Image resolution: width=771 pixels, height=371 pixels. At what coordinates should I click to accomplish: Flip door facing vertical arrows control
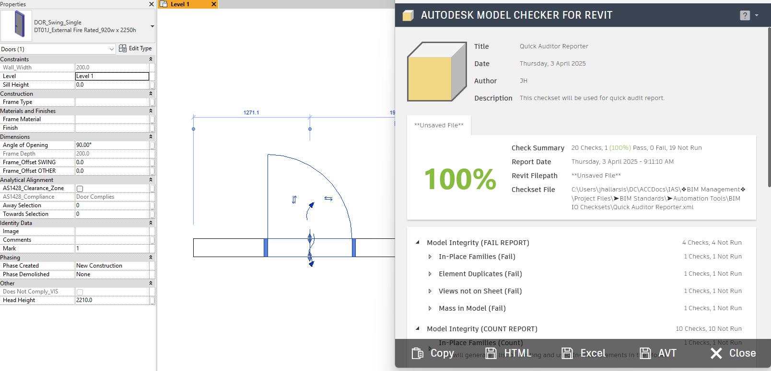(x=294, y=199)
